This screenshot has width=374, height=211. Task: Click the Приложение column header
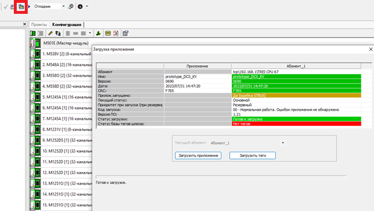[x=197, y=66]
